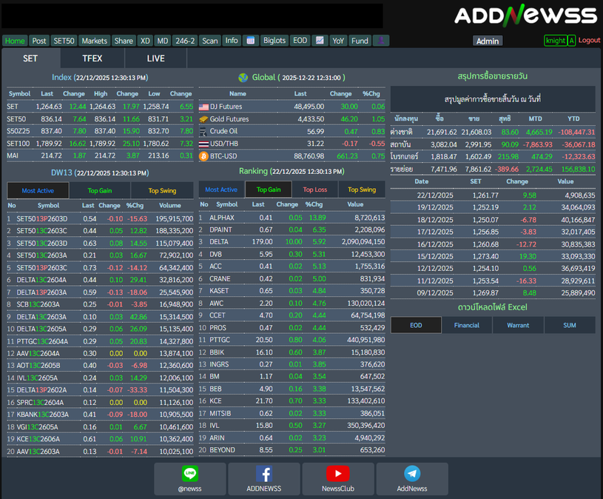Switch to the LIVE tab
Image resolution: width=603 pixels, height=499 pixels.
click(x=156, y=58)
